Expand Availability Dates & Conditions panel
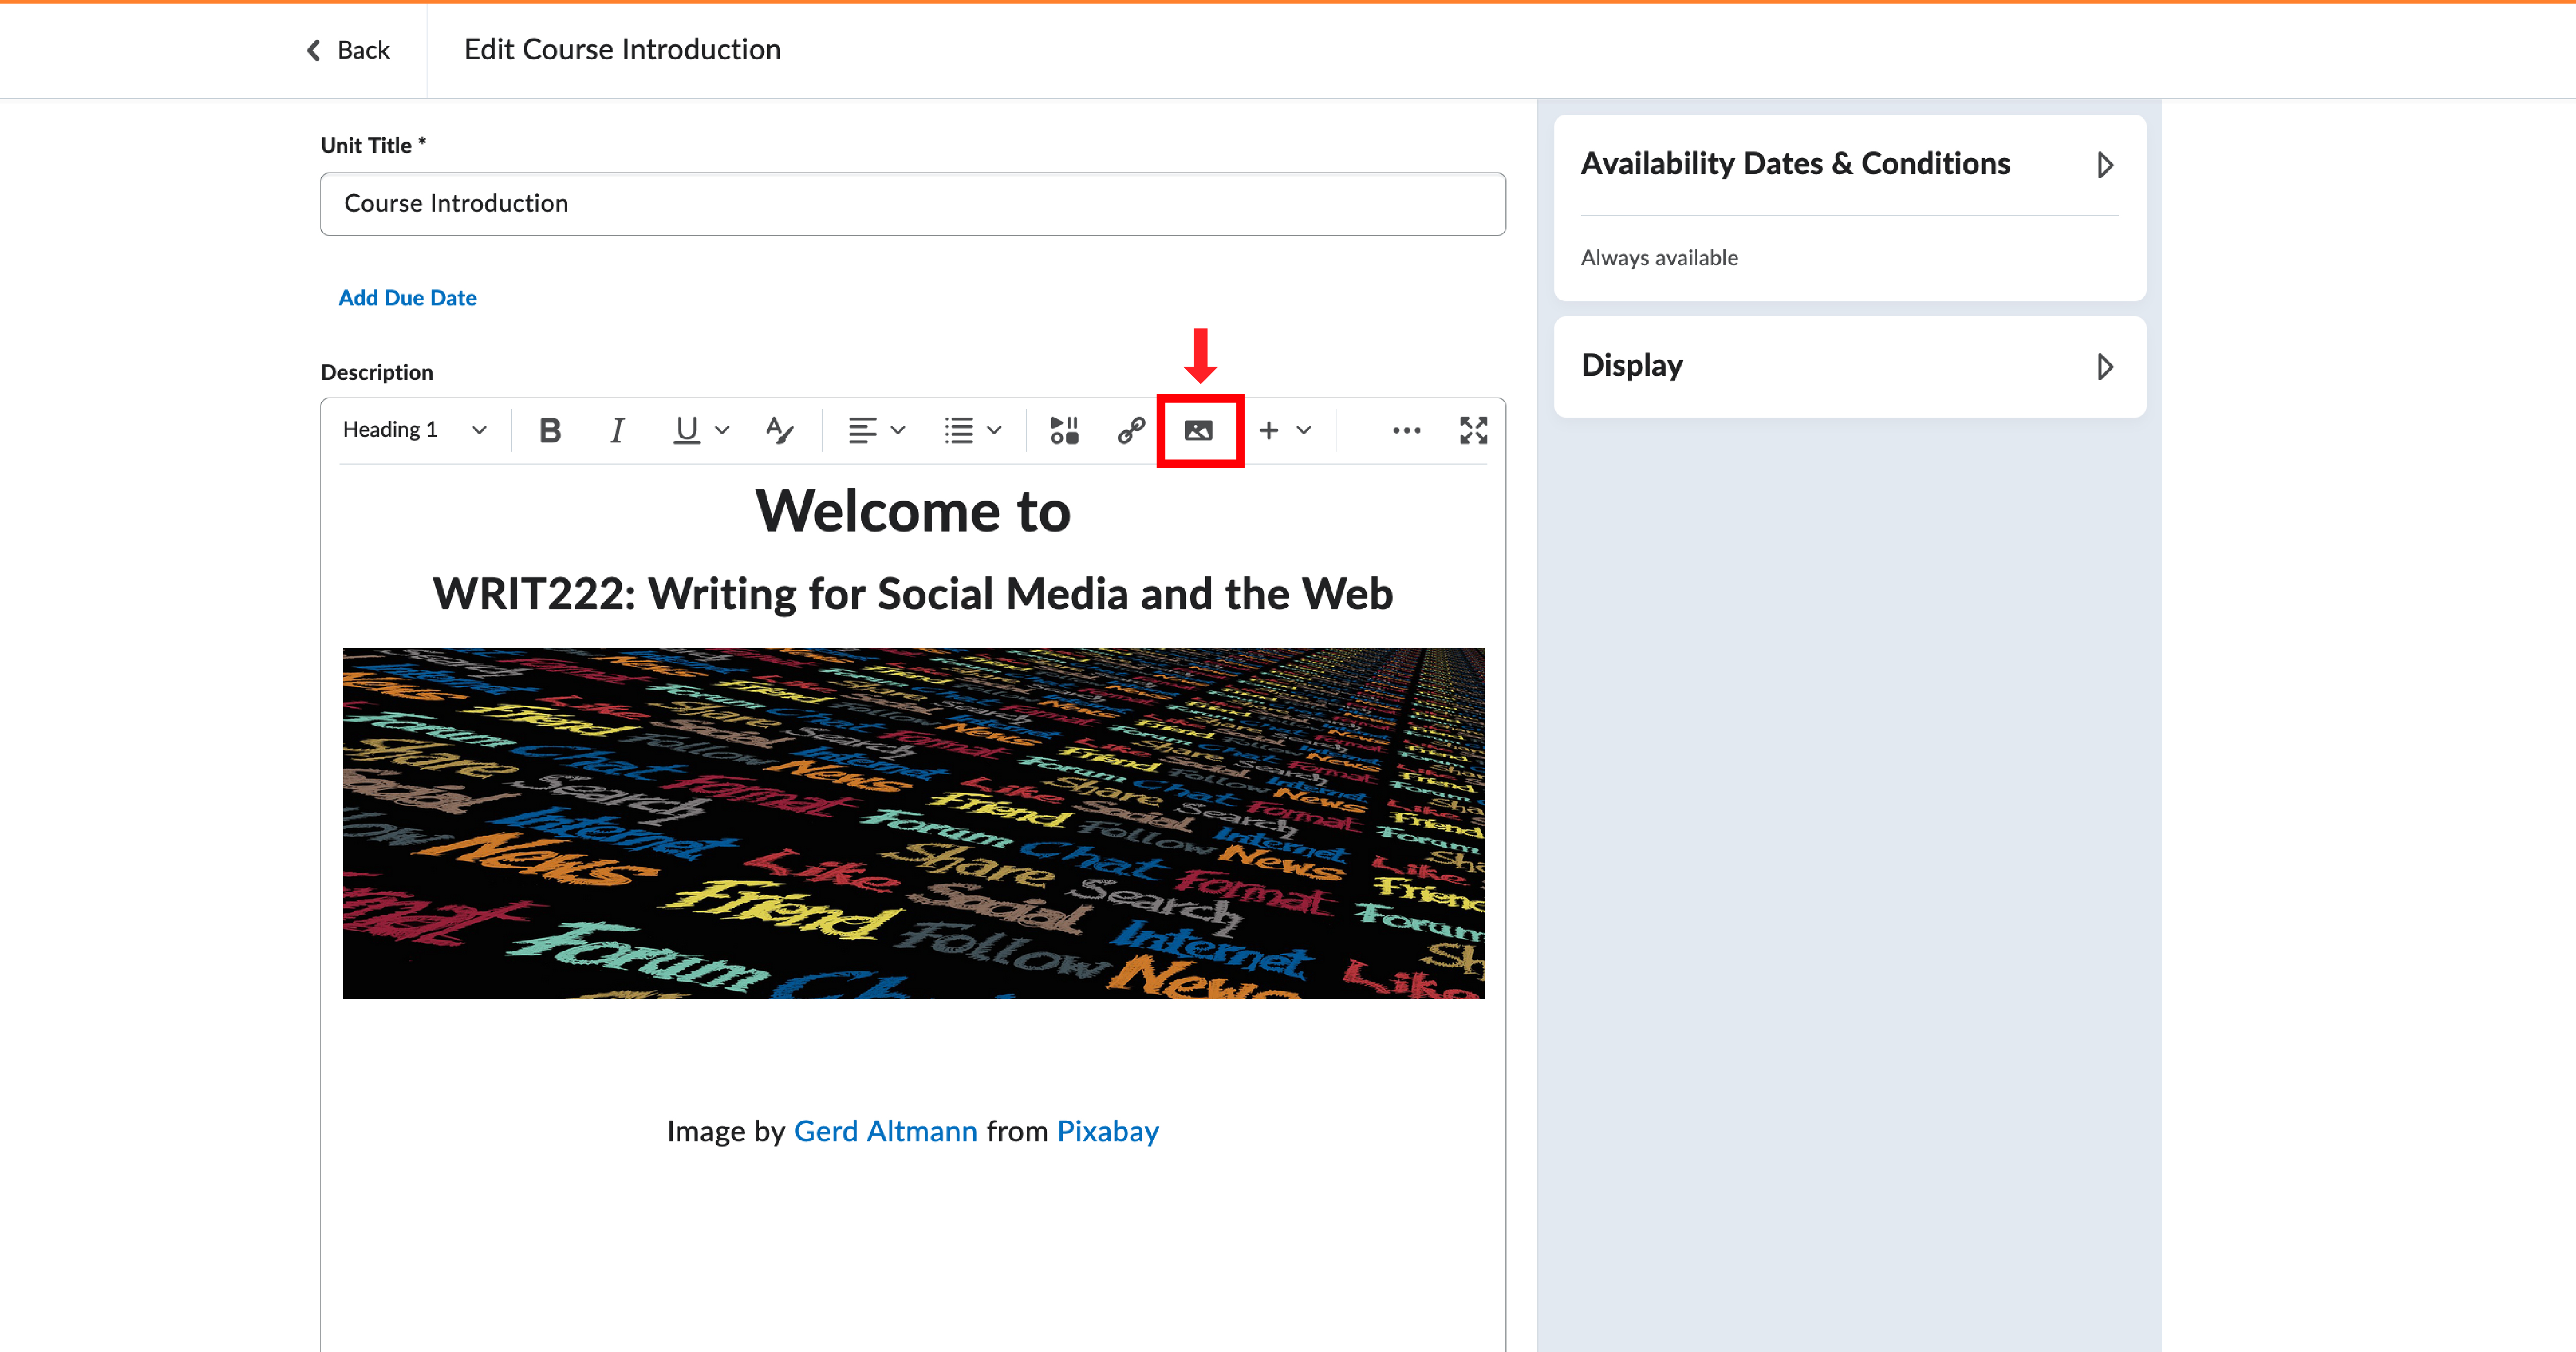Image resolution: width=2576 pixels, height=1352 pixels. [2105, 165]
